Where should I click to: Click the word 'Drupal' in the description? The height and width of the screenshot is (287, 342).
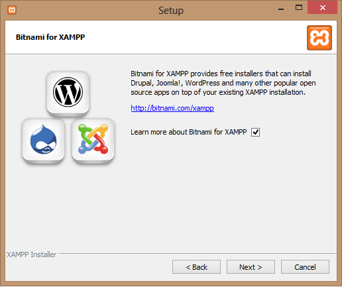pos(142,84)
